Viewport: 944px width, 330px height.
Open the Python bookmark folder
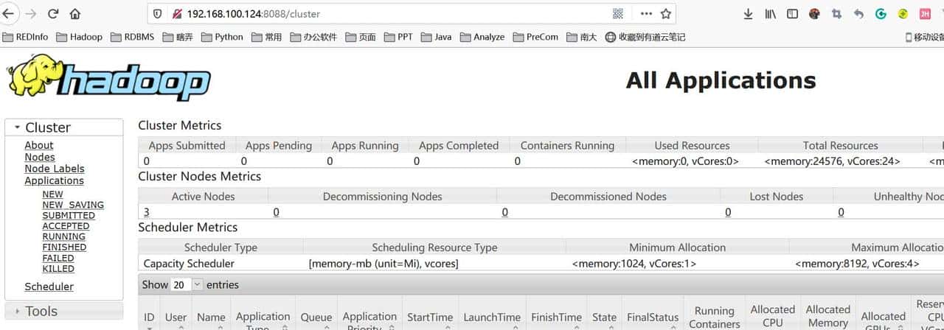221,37
